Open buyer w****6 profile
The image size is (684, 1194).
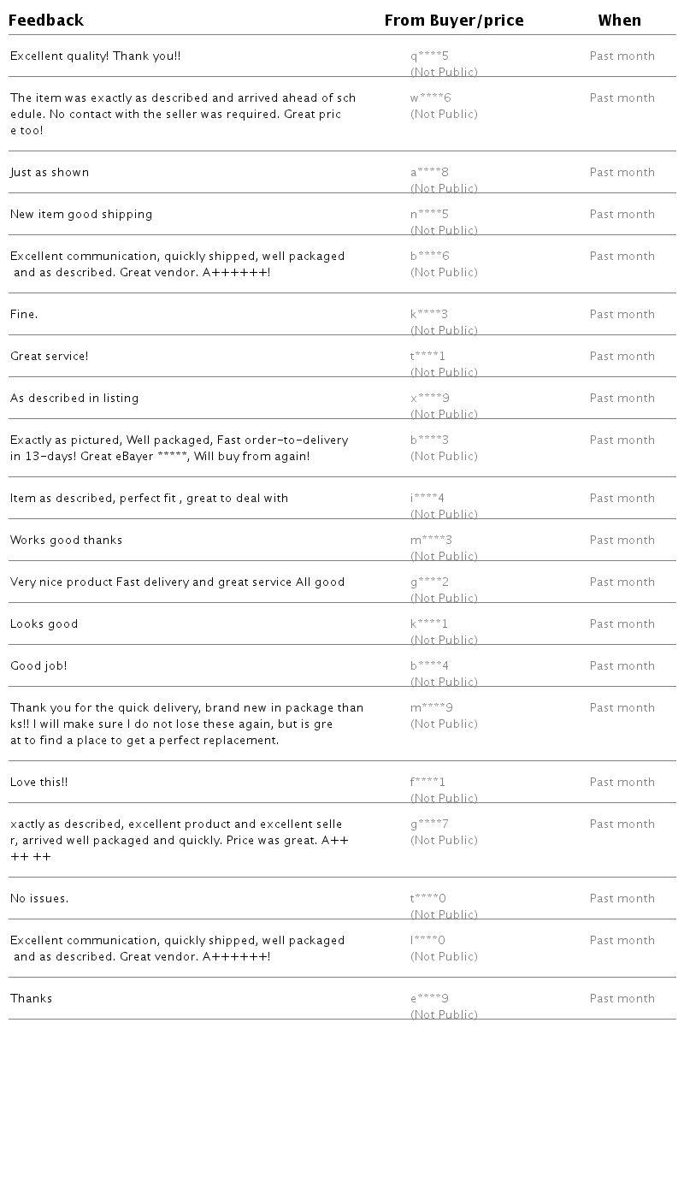tap(430, 98)
